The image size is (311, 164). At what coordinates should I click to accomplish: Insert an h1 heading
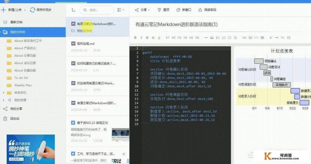coord(167,38)
